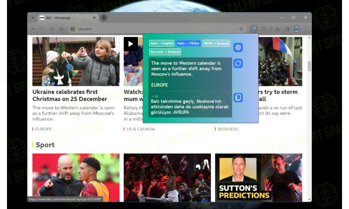The width and height of the screenshot is (349, 209).
Task: Open the Ukraine celebrates first Christmas headline
Action: point(70,95)
